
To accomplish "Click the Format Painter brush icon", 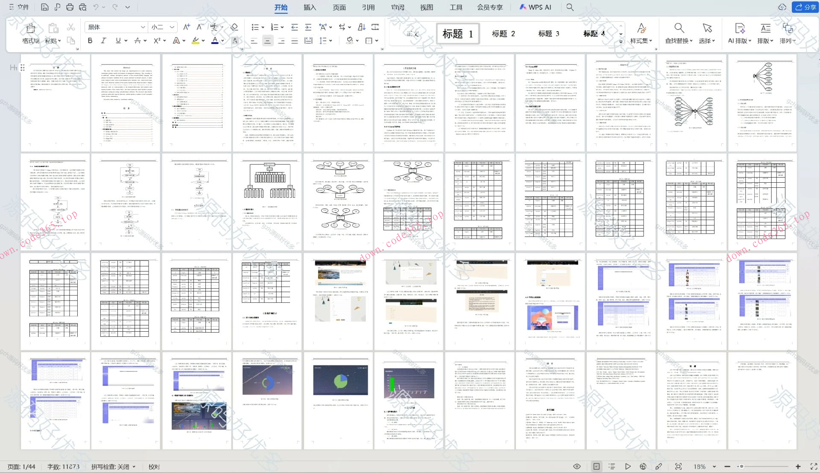I will [x=30, y=28].
